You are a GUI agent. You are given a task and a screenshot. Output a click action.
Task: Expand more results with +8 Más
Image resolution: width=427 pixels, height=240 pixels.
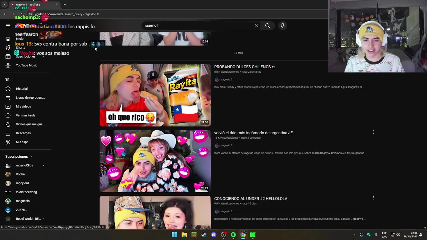pyautogui.click(x=238, y=53)
